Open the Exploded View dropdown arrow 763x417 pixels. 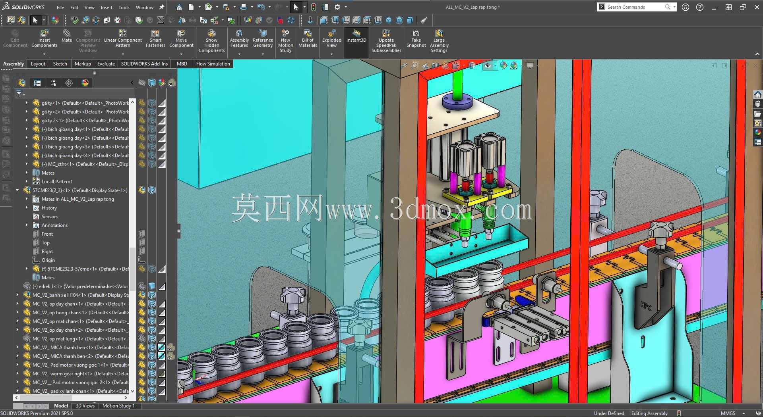click(x=331, y=54)
